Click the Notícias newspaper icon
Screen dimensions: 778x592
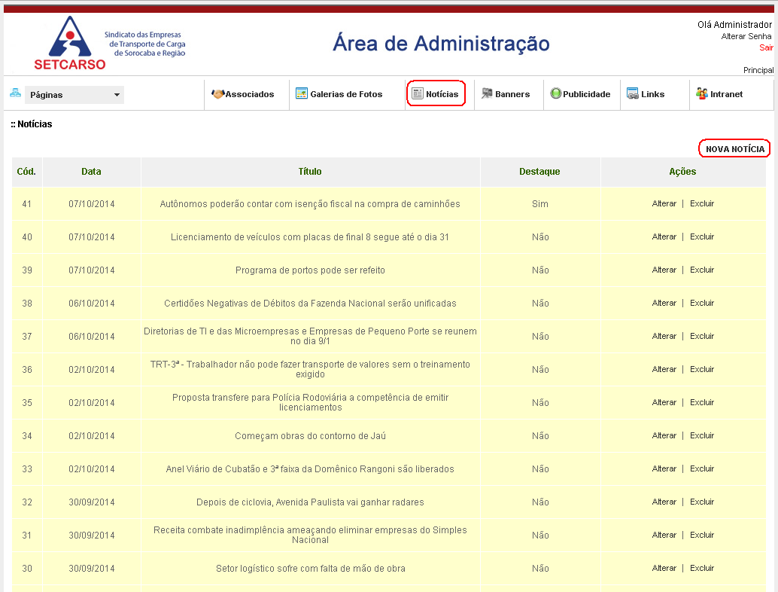tap(418, 93)
